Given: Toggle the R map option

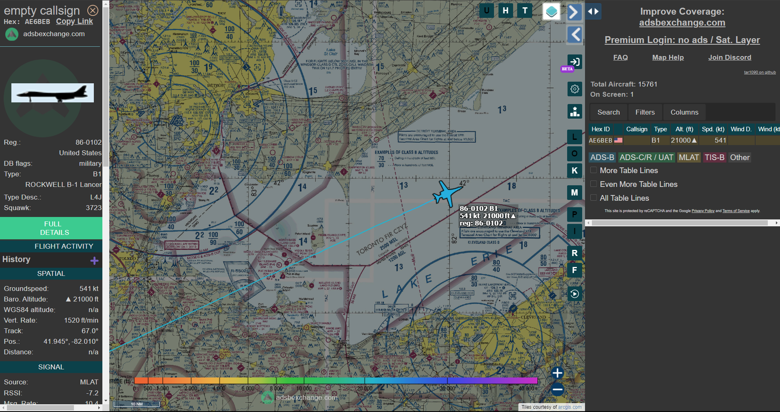Looking at the screenshot, I should pyautogui.click(x=574, y=253).
